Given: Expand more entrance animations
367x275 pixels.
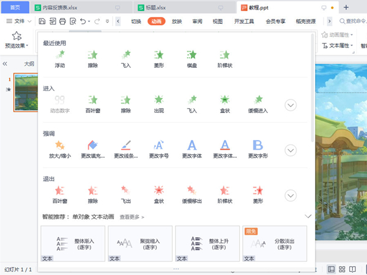Looking at the screenshot, I should 291,105.
